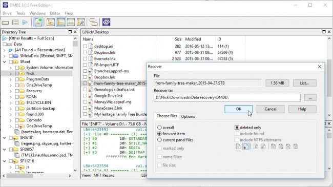
Task: Click the directory tree view toolbar icon
Action: pyautogui.click(x=51, y=22)
